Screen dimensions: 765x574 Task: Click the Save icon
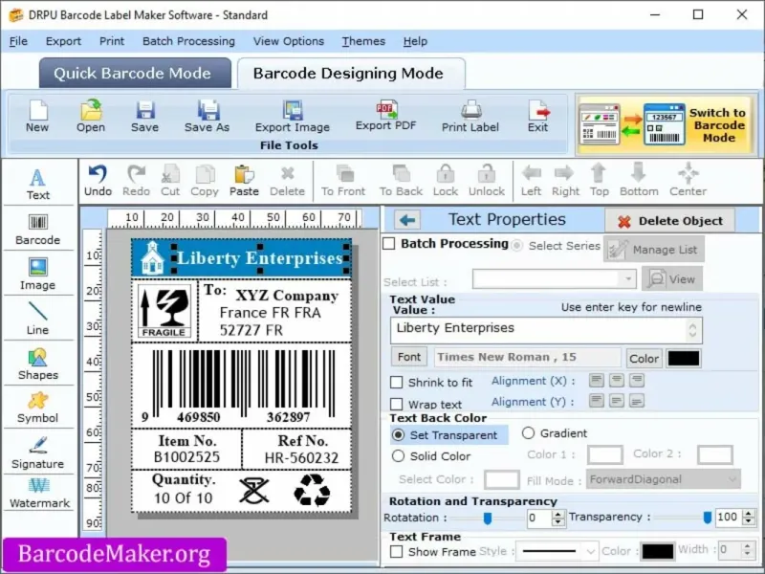coord(145,116)
